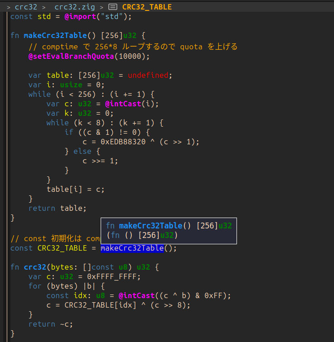This screenshot has width=334, height=342.
Task: Click the constant symbol icon before CRC32_TABLE
Action: (x=113, y=7)
